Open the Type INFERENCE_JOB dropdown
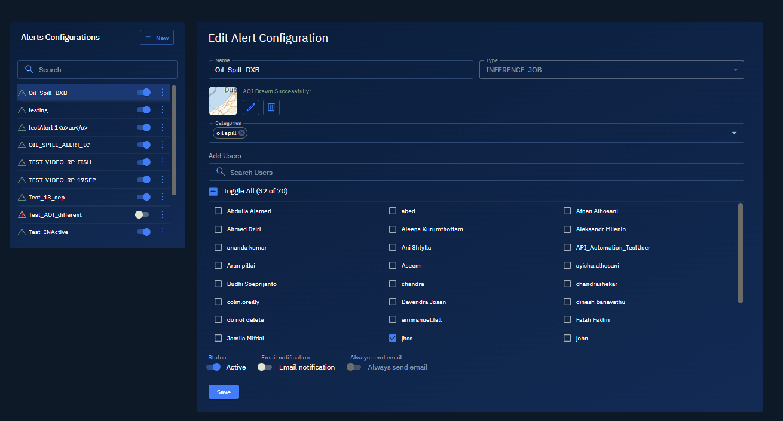This screenshot has width=783, height=421. coord(611,70)
